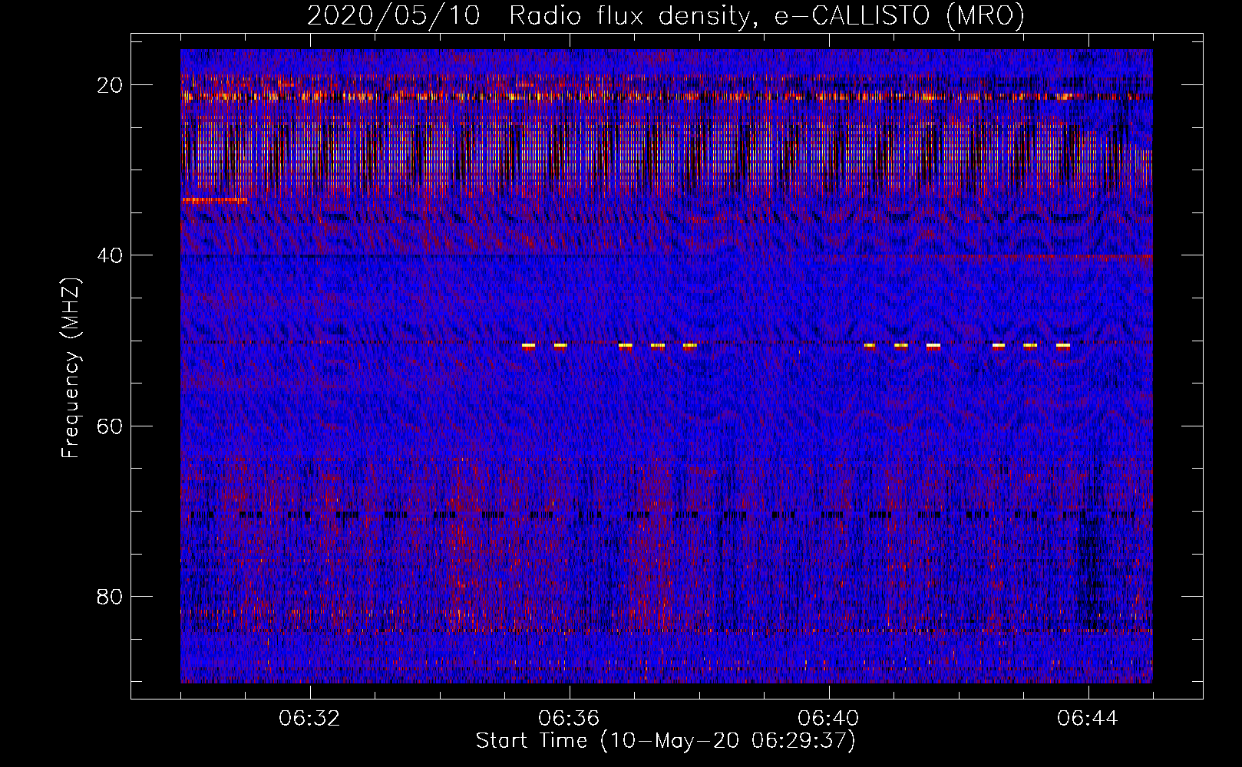Click the 06:32 time tick label

(309, 719)
